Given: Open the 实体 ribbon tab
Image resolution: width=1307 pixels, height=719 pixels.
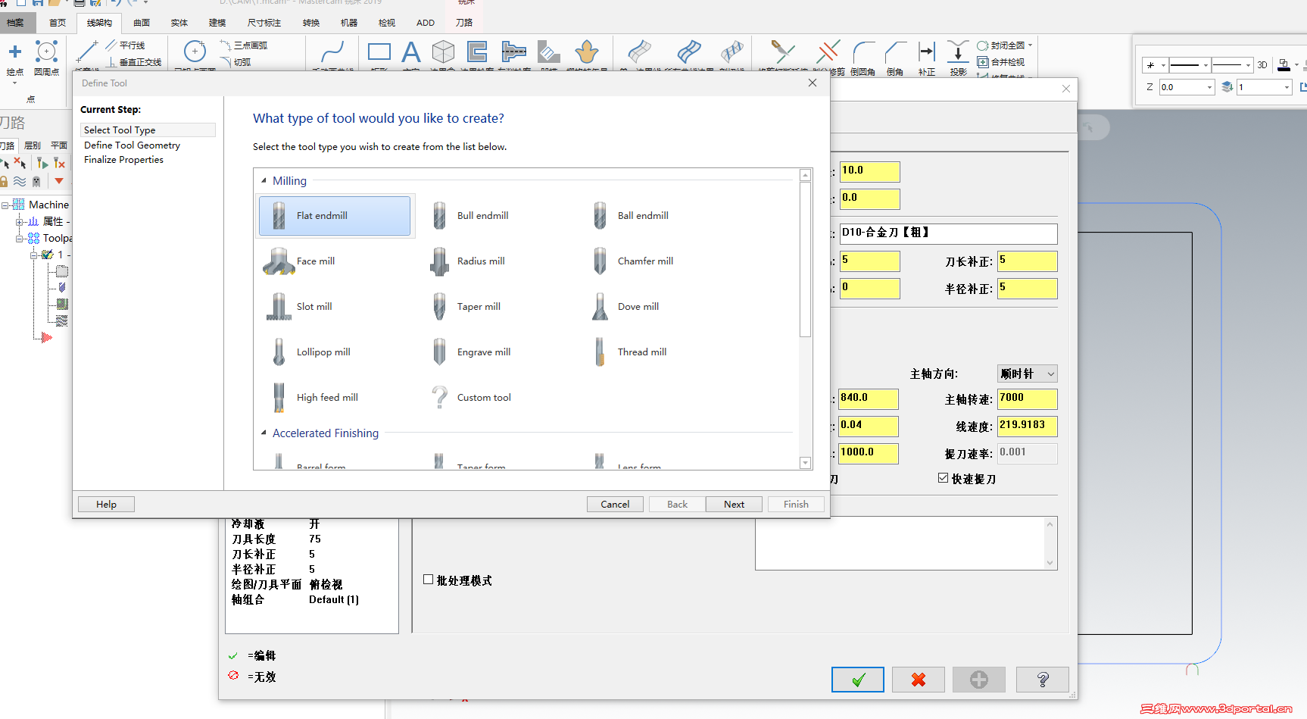Looking at the screenshot, I should point(179,23).
